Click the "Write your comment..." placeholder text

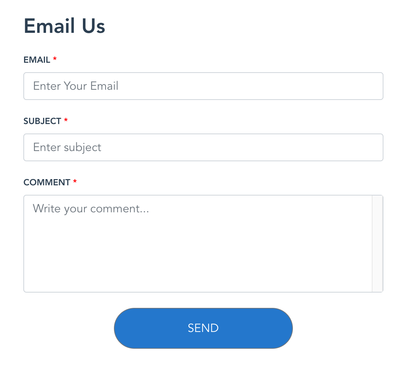tap(91, 209)
